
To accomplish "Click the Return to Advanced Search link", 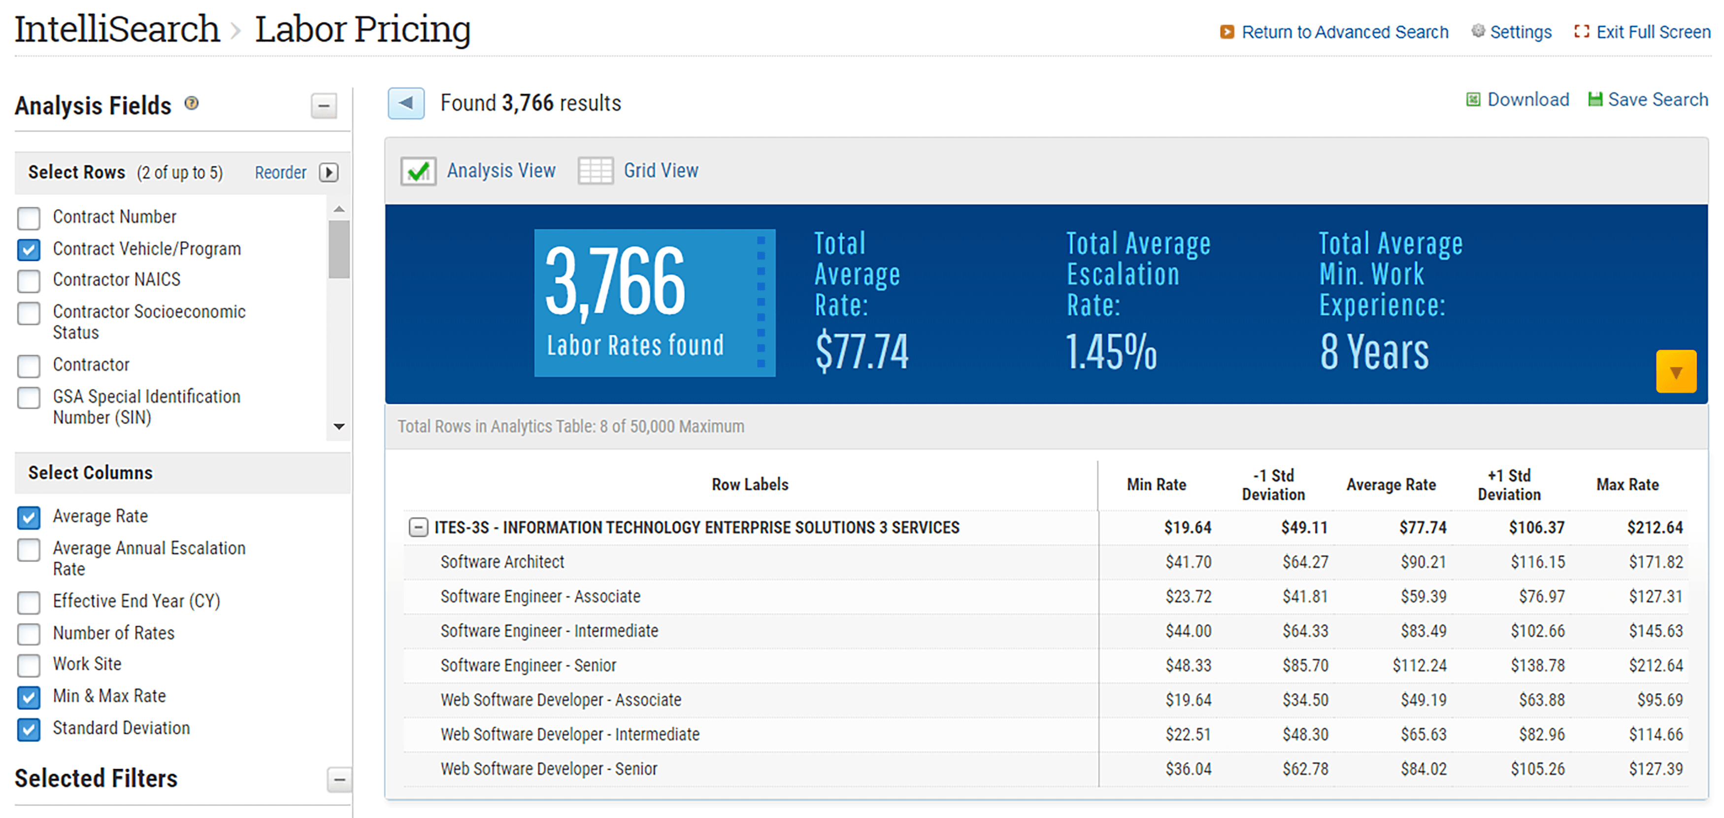I will [x=1345, y=32].
